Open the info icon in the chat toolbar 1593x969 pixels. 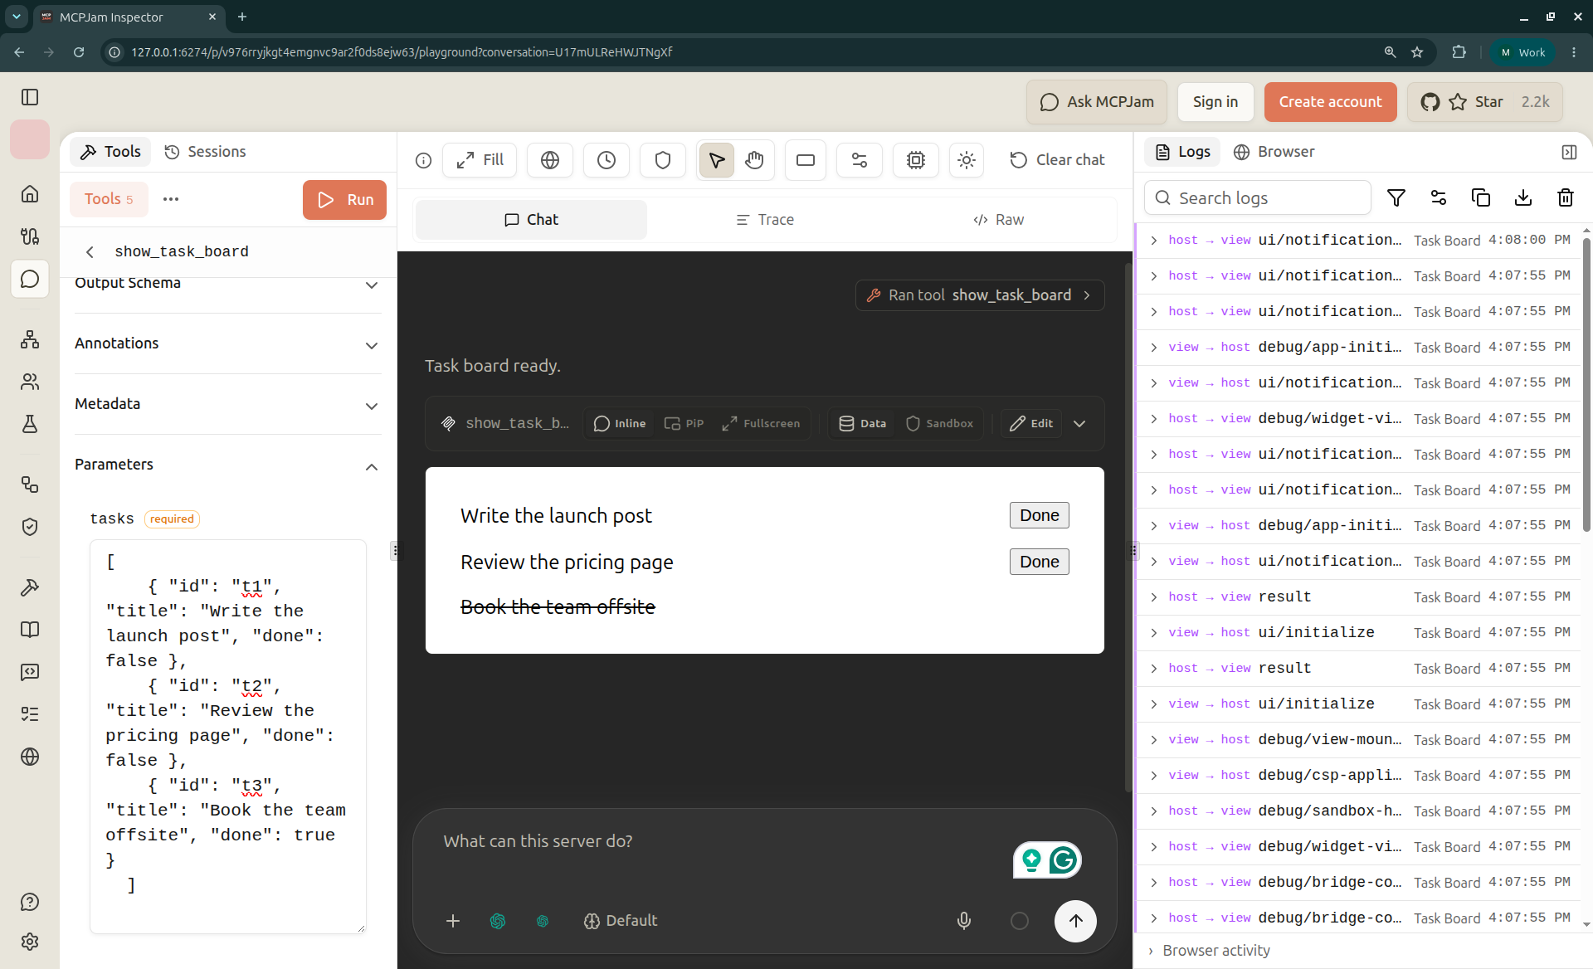[424, 160]
